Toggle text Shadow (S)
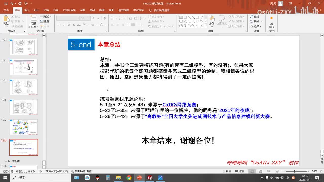This screenshot has width=324, height=182. (x=74, y=25)
